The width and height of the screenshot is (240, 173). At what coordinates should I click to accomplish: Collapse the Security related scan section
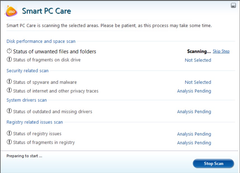[27, 71]
